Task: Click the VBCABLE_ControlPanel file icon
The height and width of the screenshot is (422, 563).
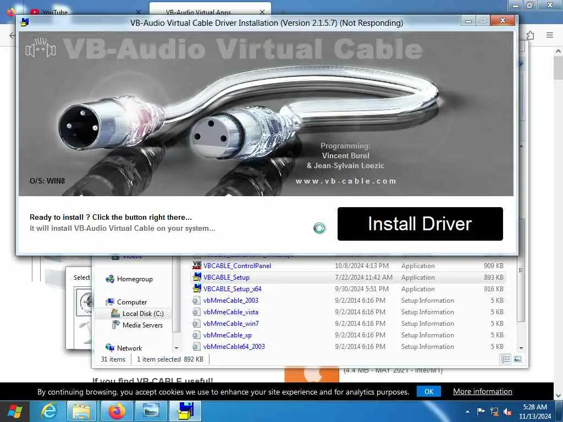Action: (x=197, y=265)
